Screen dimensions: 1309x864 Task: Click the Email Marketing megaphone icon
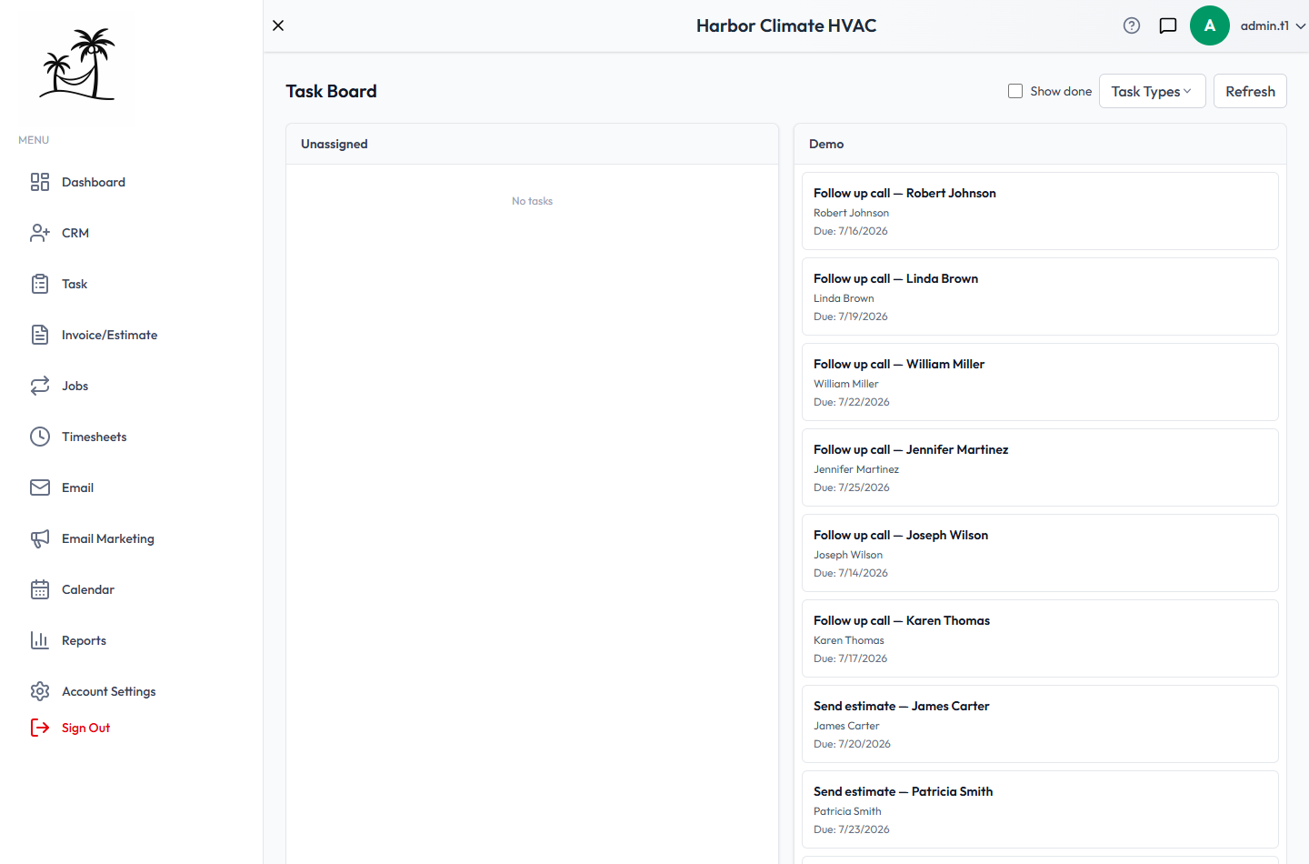(40, 538)
